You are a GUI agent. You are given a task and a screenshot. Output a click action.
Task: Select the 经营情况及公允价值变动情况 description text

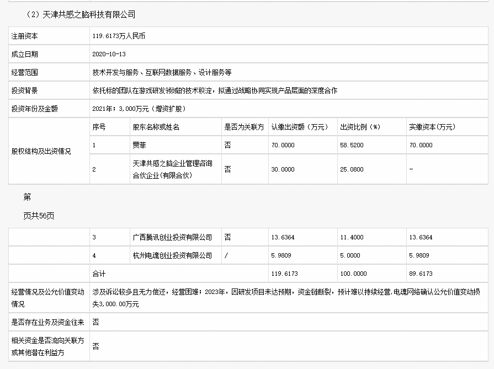286,298
